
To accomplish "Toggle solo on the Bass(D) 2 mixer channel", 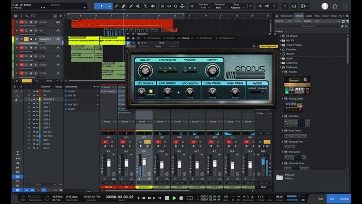I will pos(147,142).
